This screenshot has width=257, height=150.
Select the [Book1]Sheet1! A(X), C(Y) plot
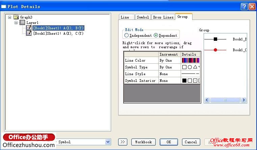pos(58,33)
